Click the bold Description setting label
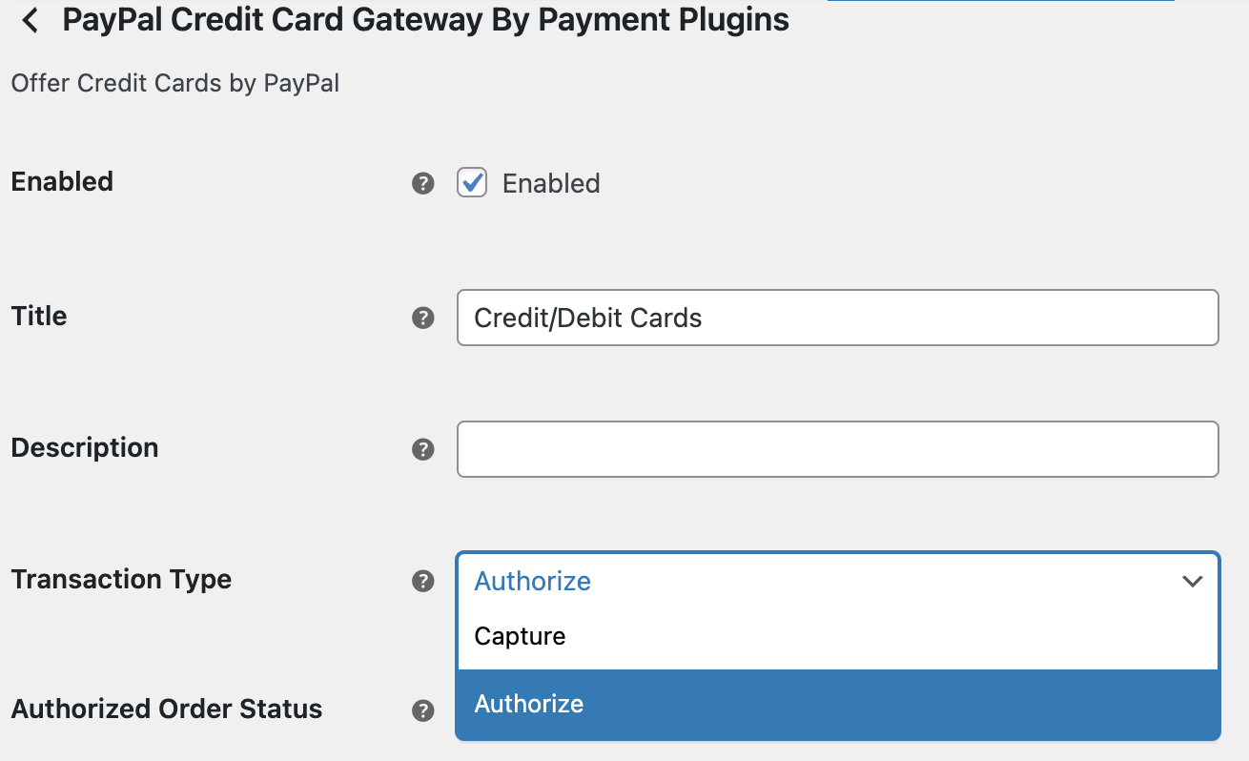The height and width of the screenshot is (761, 1249). click(x=85, y=447)
